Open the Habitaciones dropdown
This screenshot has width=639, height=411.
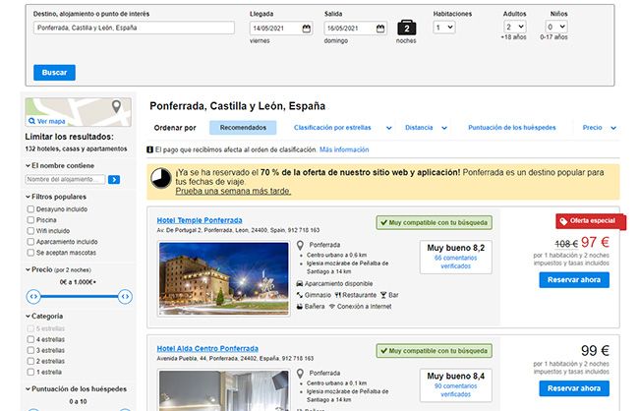tap(451, 28)
